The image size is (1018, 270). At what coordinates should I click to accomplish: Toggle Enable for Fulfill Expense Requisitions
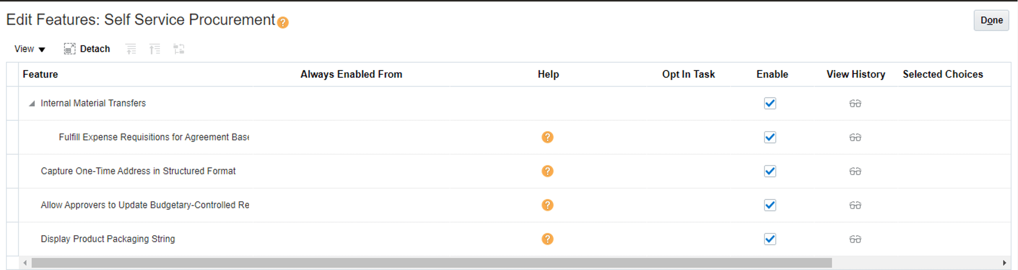click(770, 137)
